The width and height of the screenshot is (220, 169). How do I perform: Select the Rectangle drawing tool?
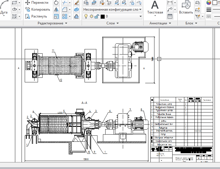point(14,3)
